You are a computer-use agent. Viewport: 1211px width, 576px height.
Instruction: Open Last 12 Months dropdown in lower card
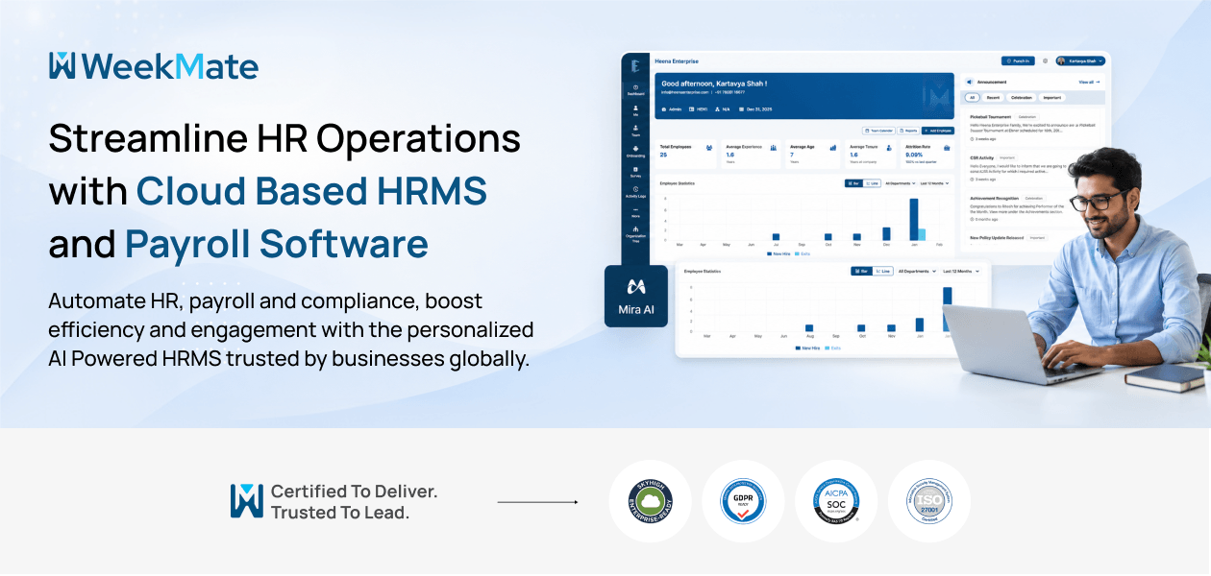[961, 271]
